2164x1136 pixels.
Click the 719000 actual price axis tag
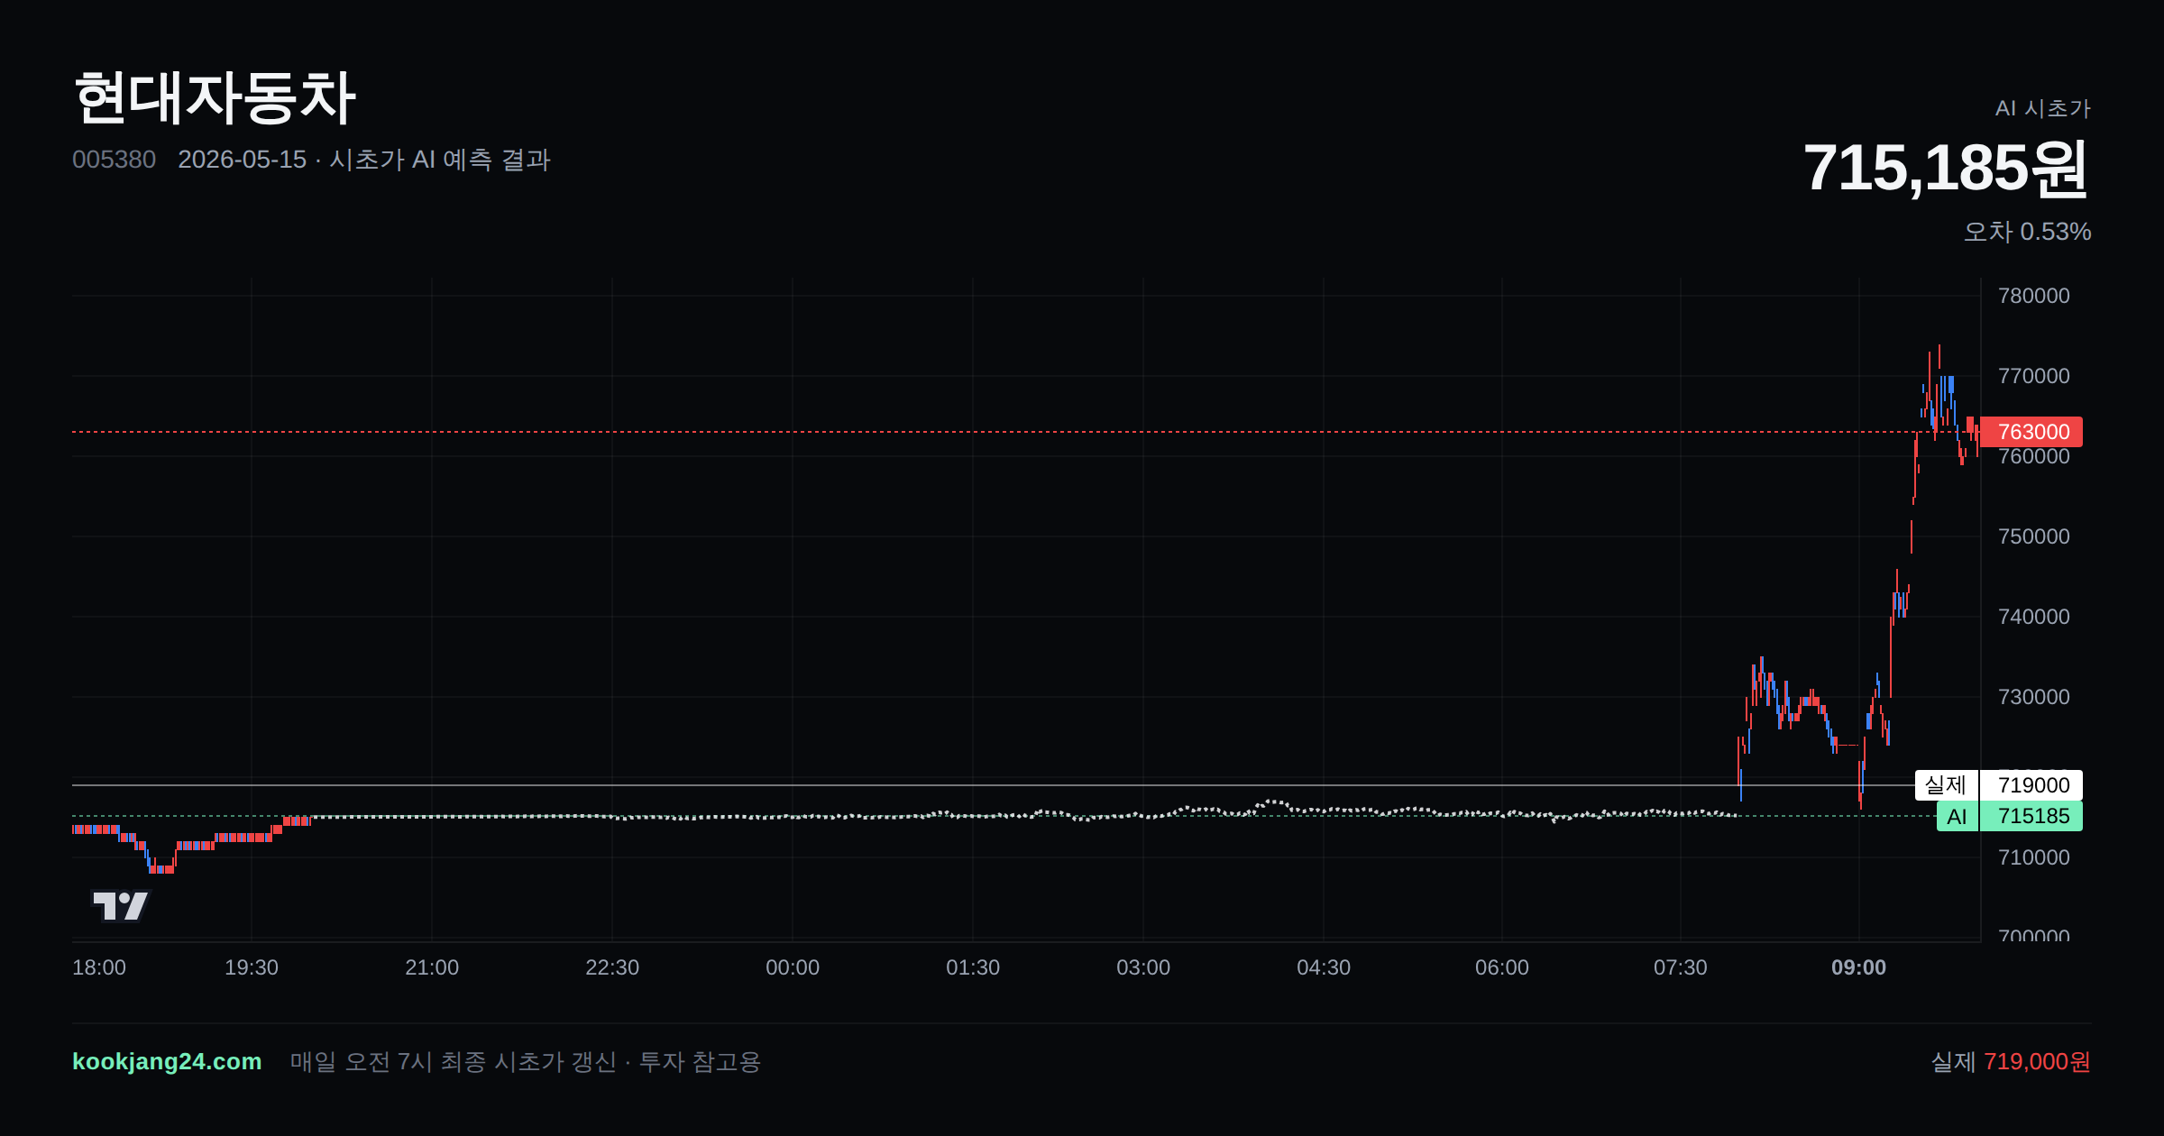[x=2031, y=785]
